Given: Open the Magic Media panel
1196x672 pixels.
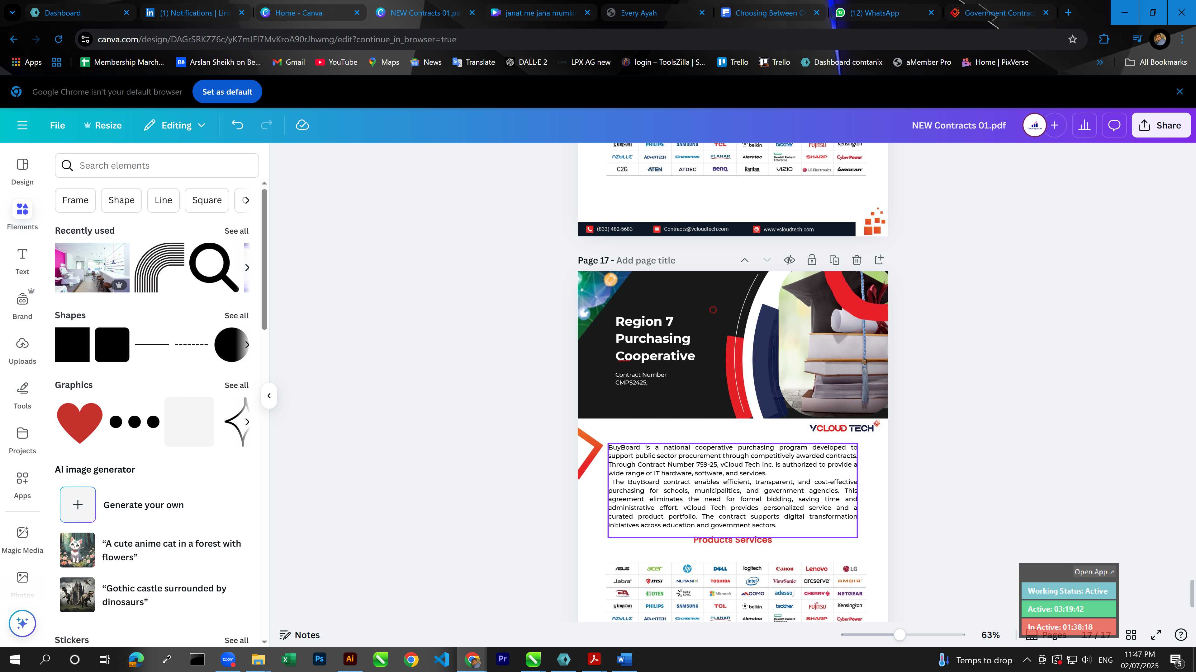Looking at the screenshot, I should click(x=22, y=540).
